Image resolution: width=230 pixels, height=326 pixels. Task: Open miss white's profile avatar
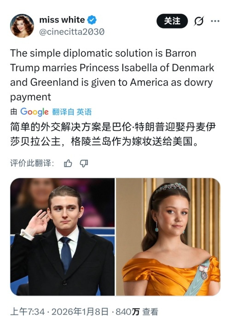(x=22, y=26)
